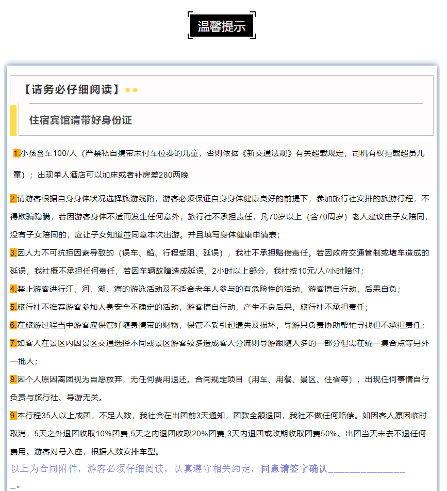Click the orange number 6 marker
This screenshot has width=447, height=491.
coord(13,325)
